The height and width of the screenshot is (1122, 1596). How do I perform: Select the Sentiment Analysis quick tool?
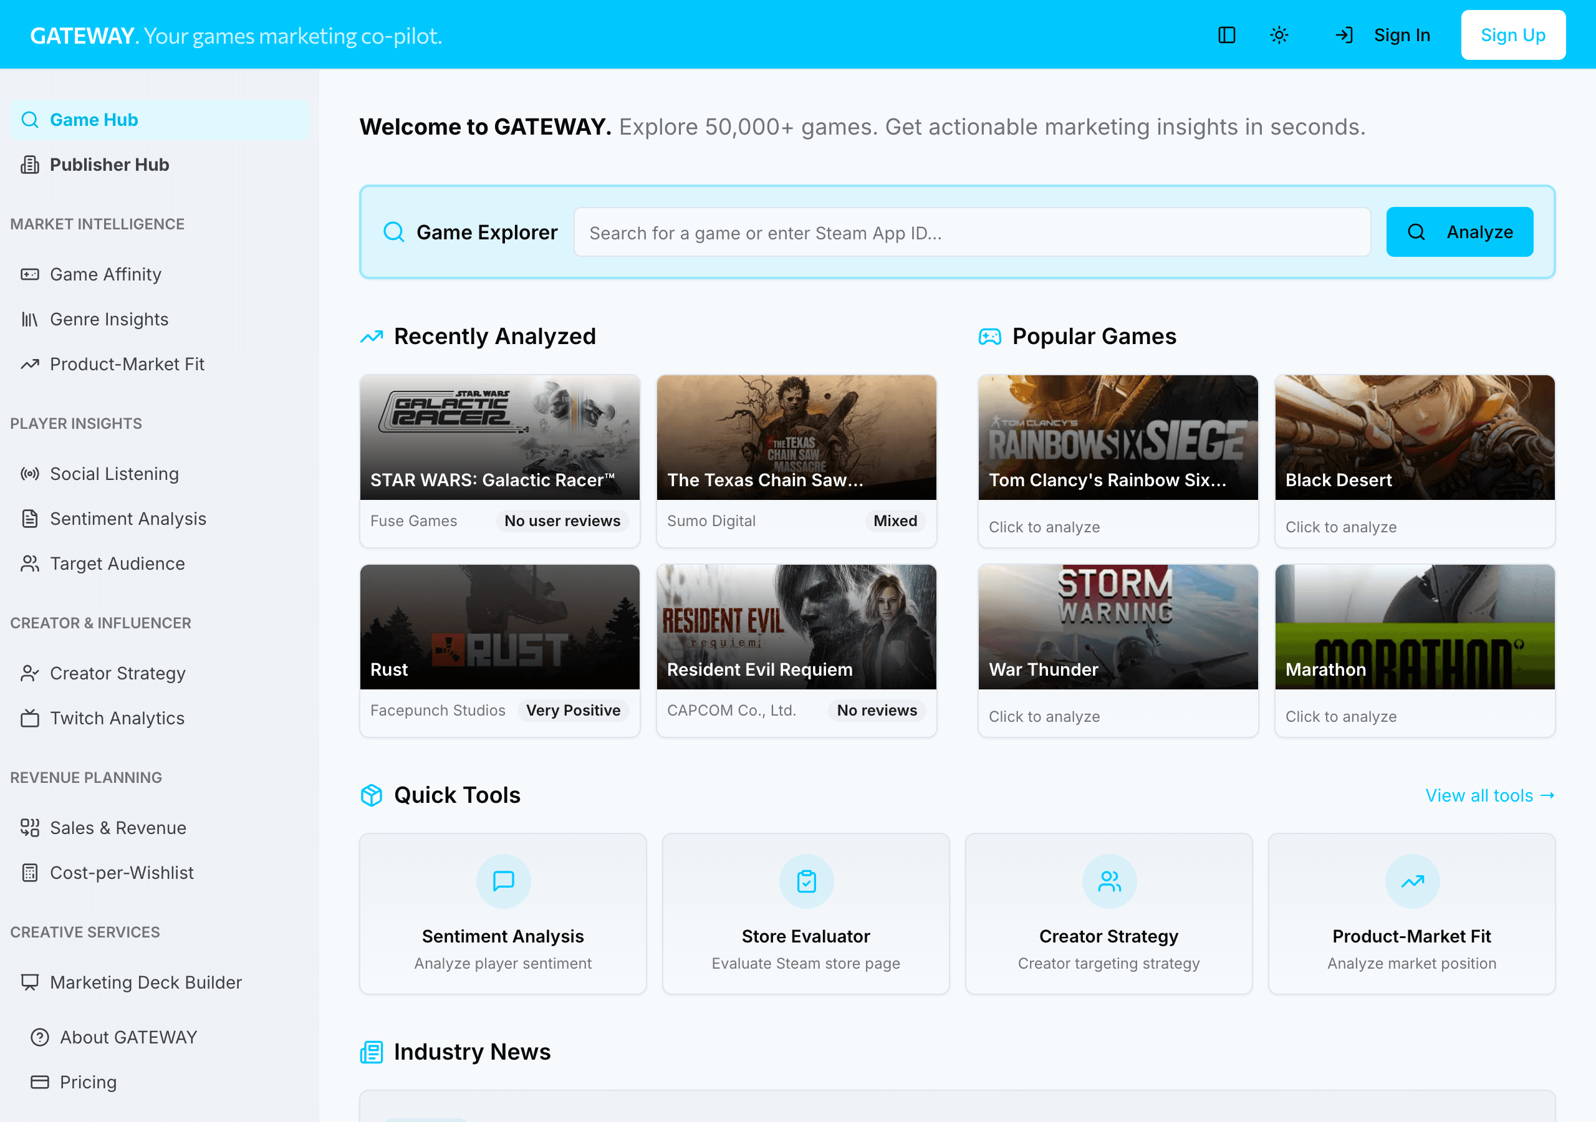[502, 913]
